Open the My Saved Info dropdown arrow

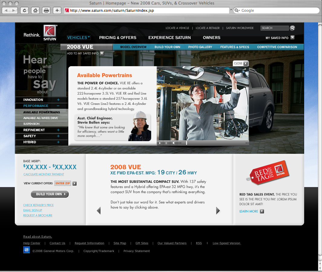(x=293, y=37)
